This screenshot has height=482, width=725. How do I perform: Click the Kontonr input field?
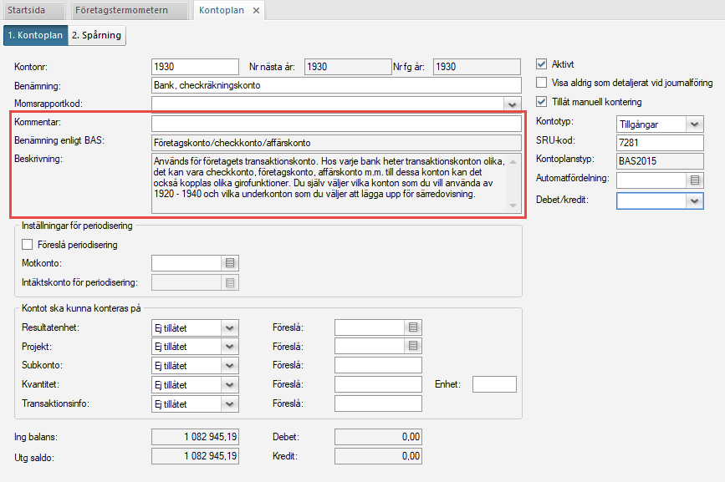pos(195,67)
